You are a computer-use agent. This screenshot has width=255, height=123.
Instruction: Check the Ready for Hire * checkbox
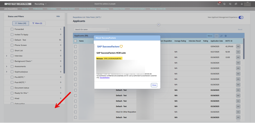[12, 93]
